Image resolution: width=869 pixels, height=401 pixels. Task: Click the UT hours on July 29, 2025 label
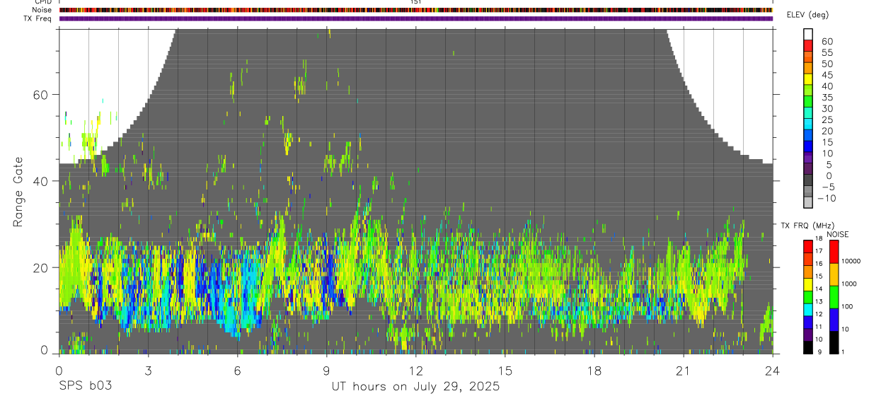416,387
